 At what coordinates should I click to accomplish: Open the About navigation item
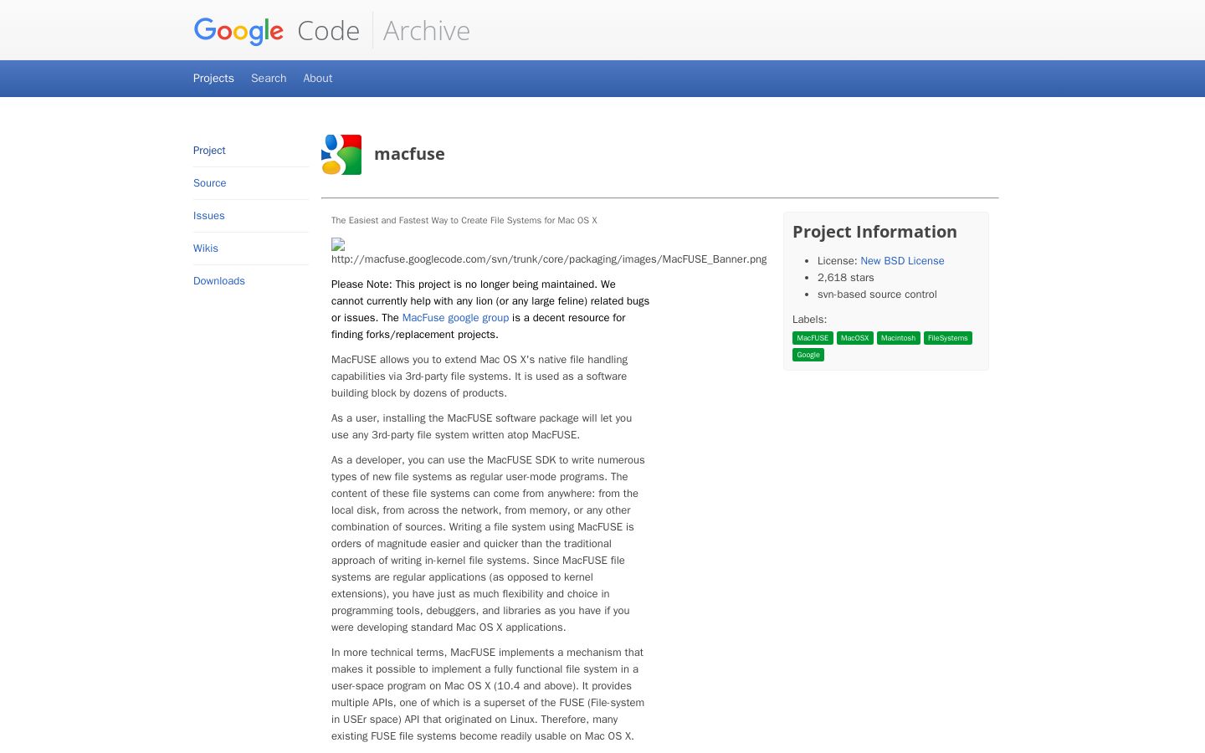(318, 78)
